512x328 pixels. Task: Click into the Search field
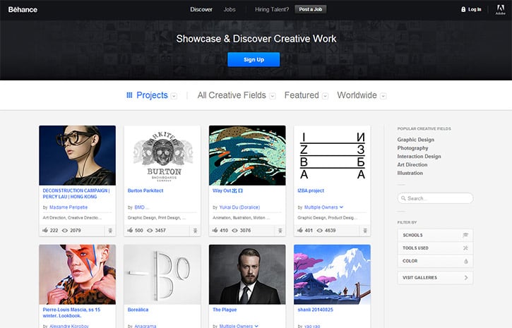pos(435,198)
